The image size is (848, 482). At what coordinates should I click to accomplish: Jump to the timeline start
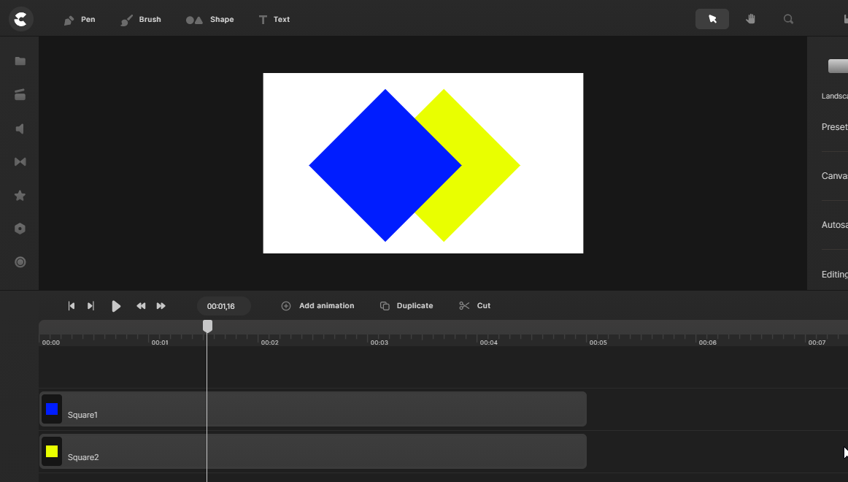(72, 306)
